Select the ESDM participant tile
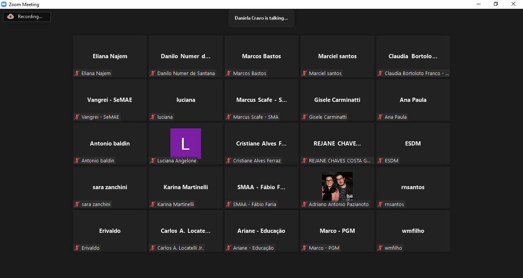The width and height of the screenshot is (523, 278). point(413,144)
